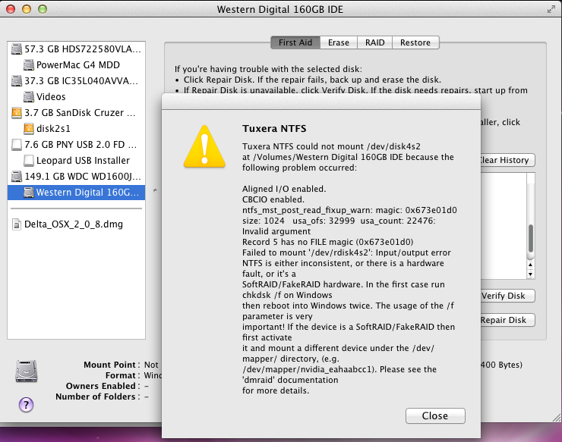Open the Erase tab
The image size is (562, 442).
click(339, 42)
